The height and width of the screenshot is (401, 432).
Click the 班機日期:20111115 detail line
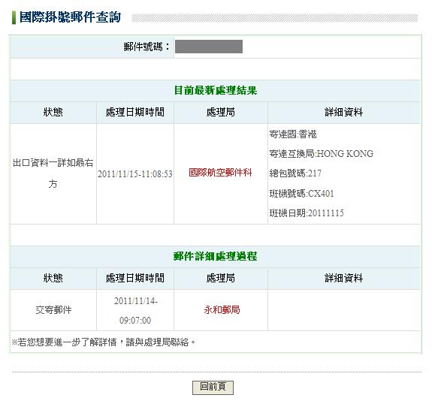(x=307, y=213)
